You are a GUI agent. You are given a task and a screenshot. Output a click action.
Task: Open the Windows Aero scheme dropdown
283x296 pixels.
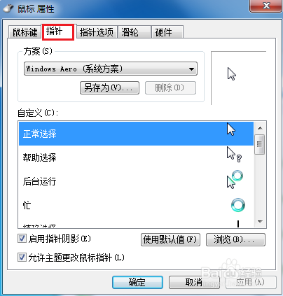coord(111,69)
